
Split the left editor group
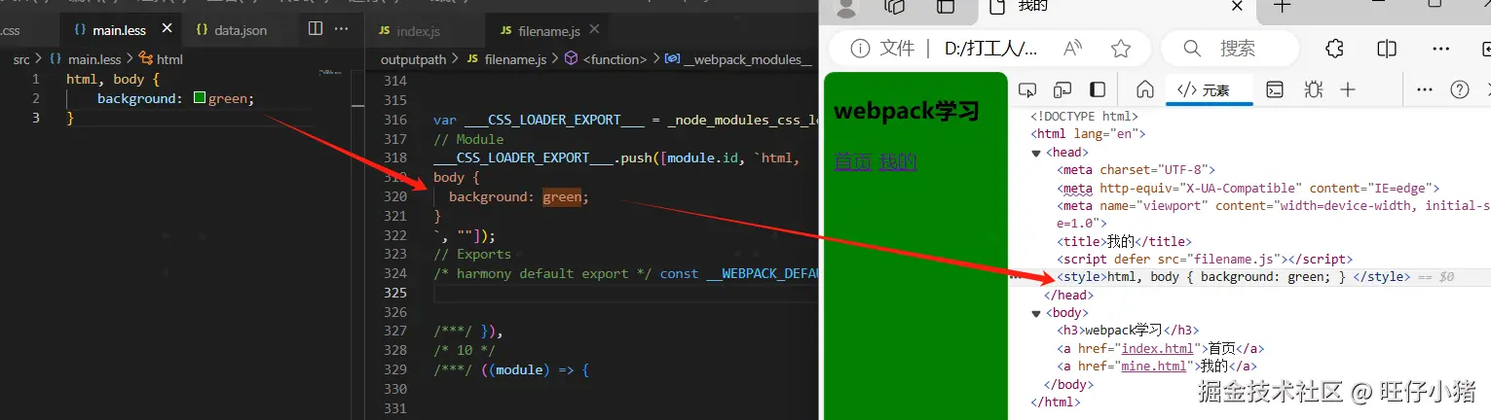(x=315, y=29)
